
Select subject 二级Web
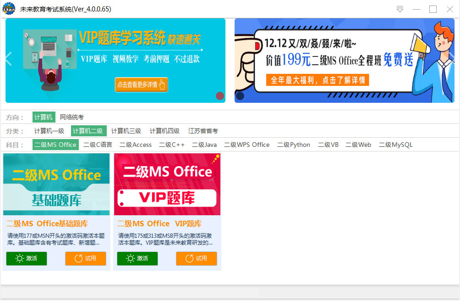coord(358,145)
